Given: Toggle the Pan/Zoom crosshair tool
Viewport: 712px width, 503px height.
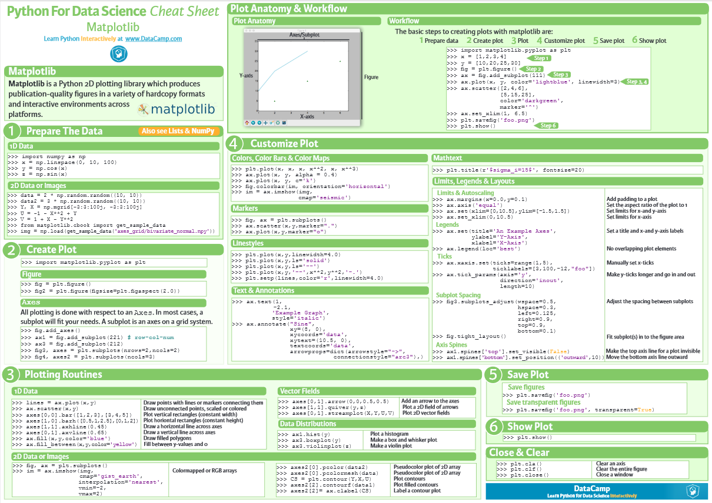Looking at the screenshot, I should pos(265,122).
